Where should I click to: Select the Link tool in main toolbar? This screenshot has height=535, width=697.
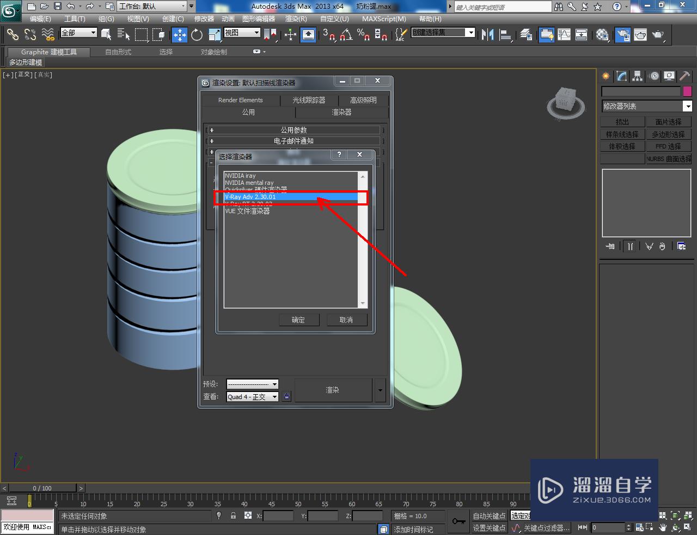click(x=13, y=35)
